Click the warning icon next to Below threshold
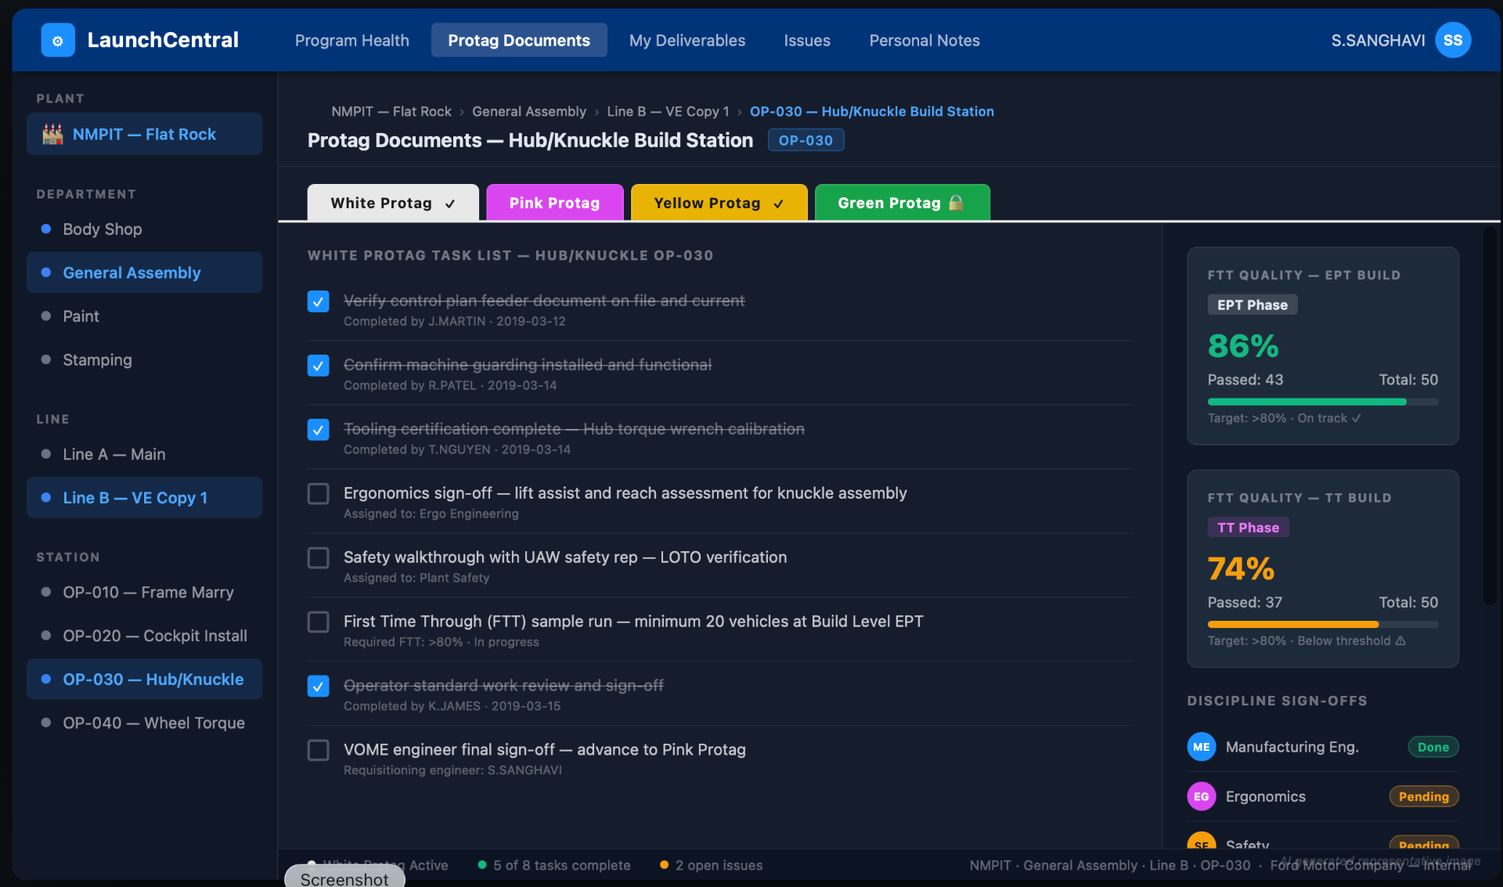Viewport: 1503px width, 887px height. coord(1400,640)
